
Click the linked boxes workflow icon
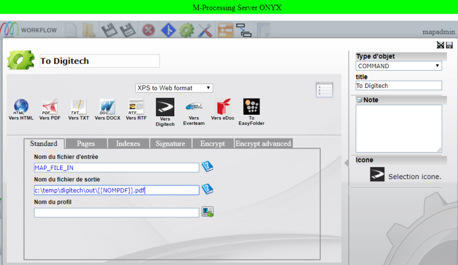click(x=244, y=30)
